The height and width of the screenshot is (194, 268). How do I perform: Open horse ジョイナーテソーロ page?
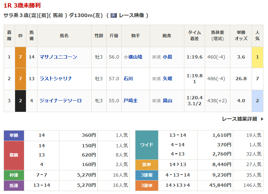tap(60, 101)
